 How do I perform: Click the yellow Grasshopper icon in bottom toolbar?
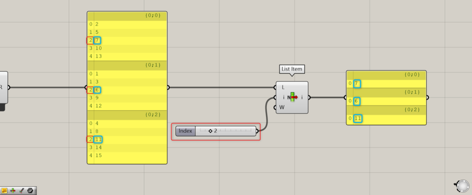4,190
